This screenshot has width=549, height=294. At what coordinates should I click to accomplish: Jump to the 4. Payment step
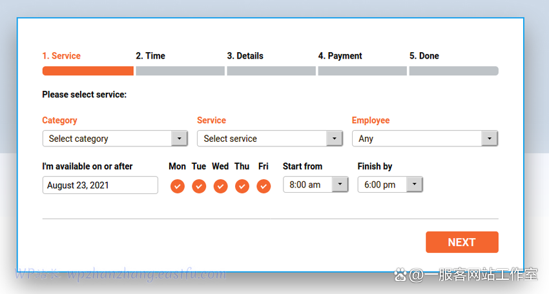[x=340, y=56]
